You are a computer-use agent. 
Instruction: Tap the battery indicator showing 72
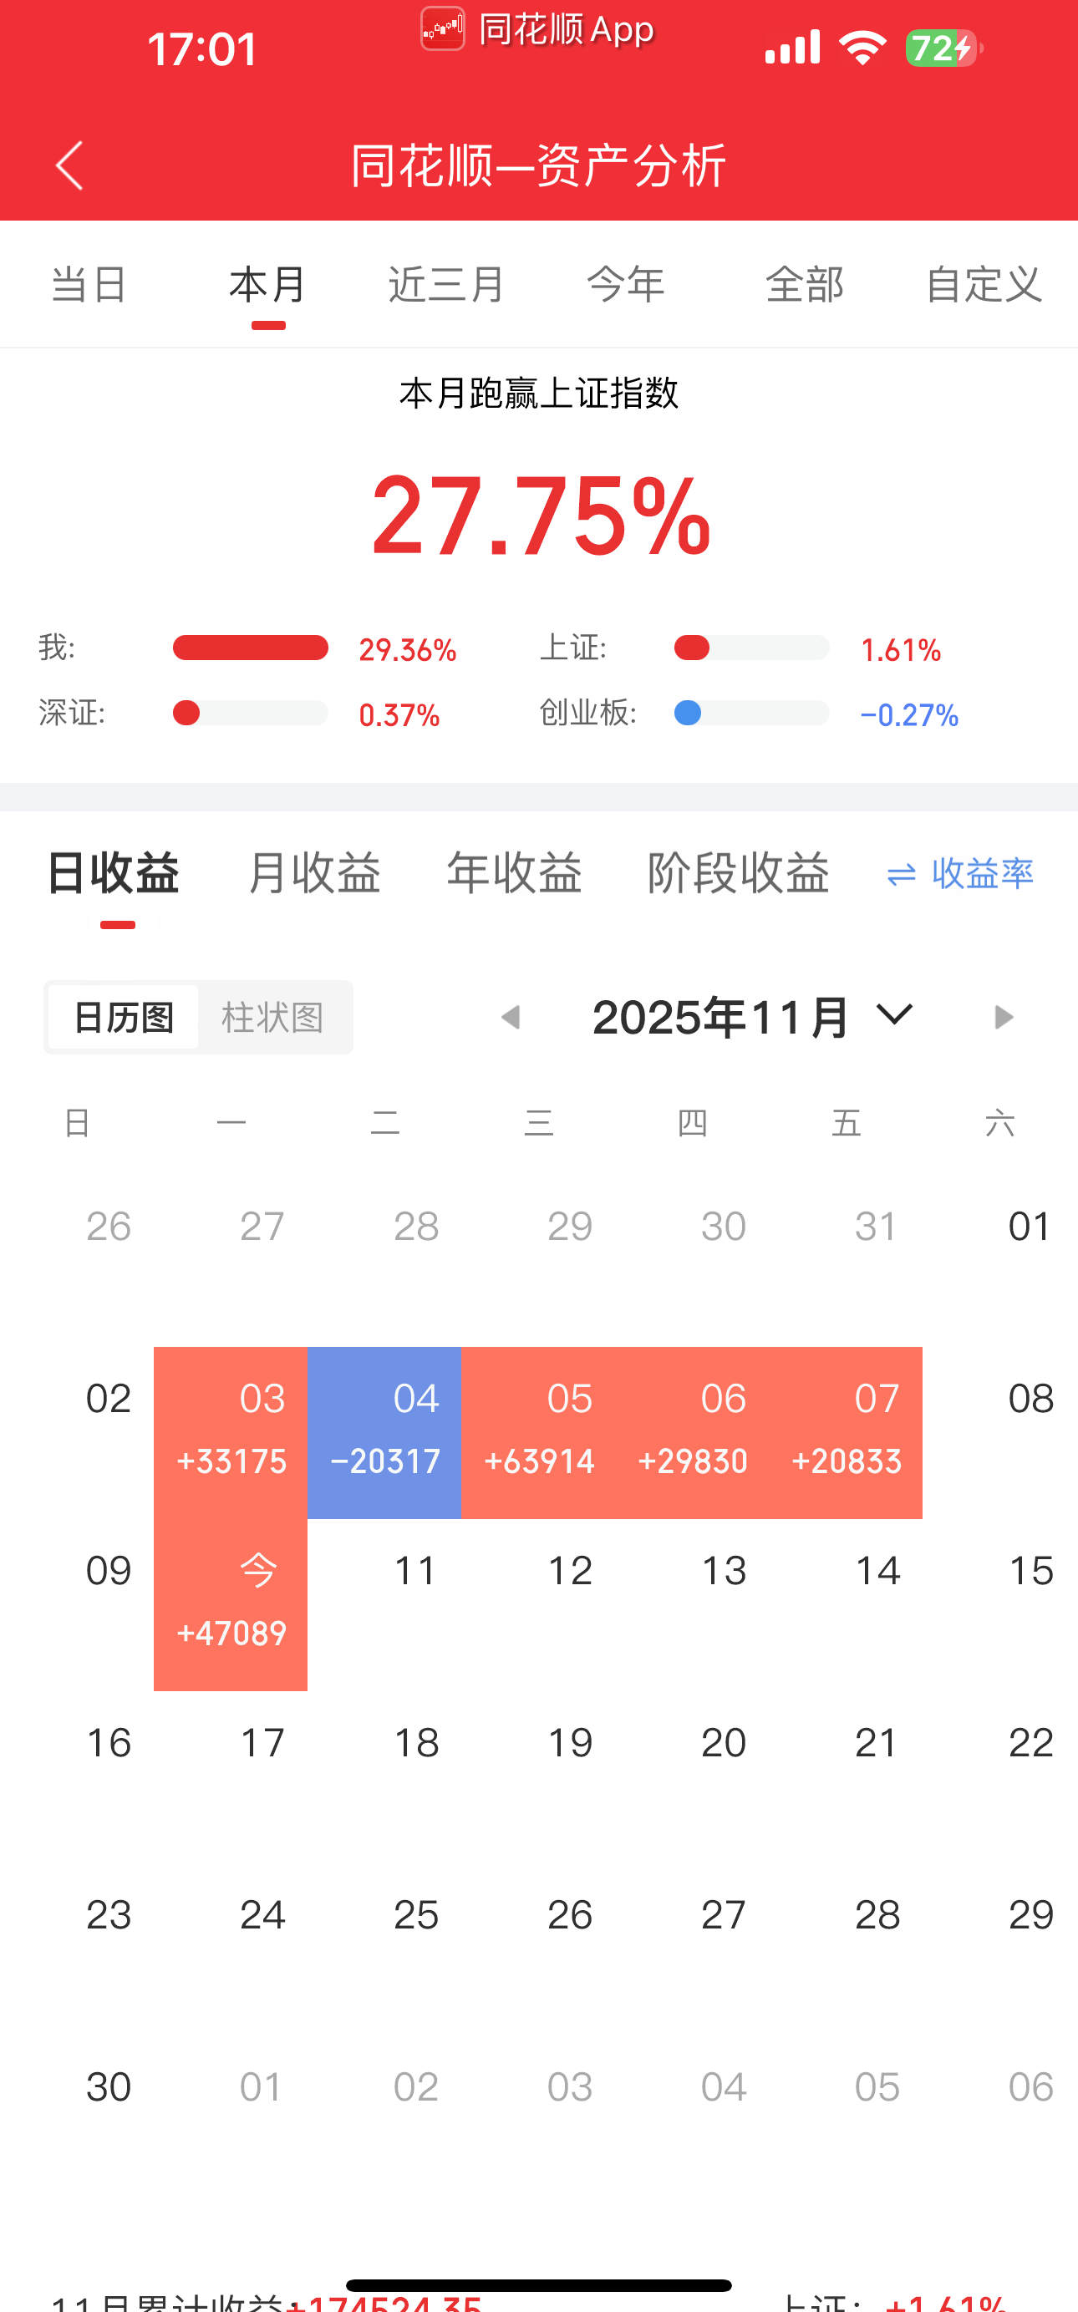coord(944,48)
